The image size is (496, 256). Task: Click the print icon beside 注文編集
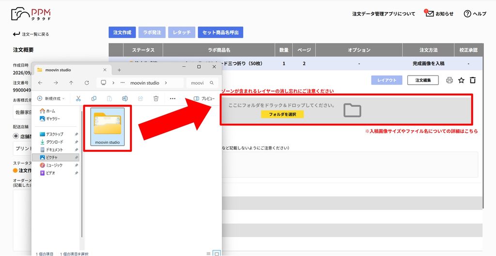click(x=449, y=80)
